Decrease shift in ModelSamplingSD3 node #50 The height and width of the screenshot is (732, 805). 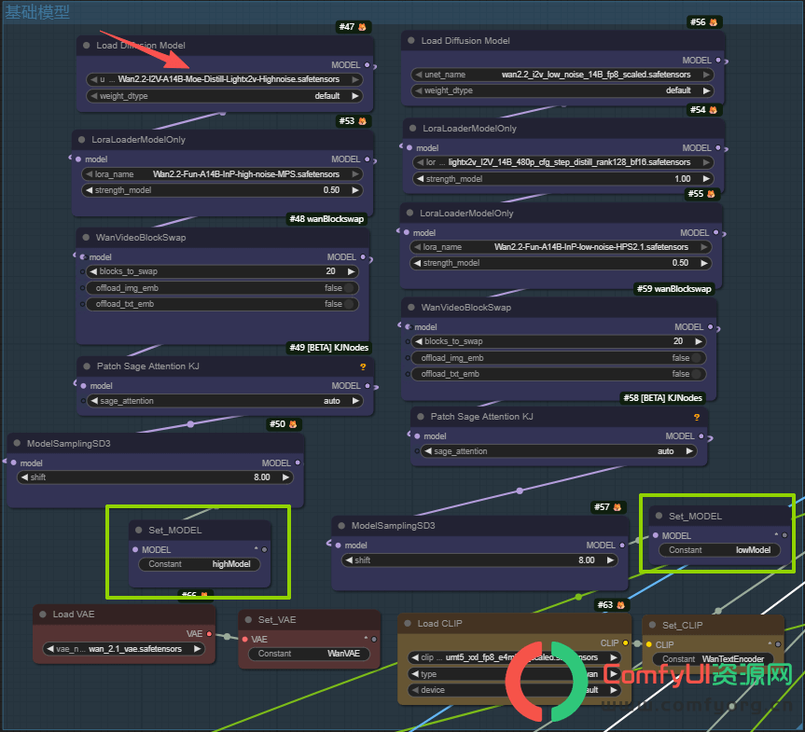[24, 477]
